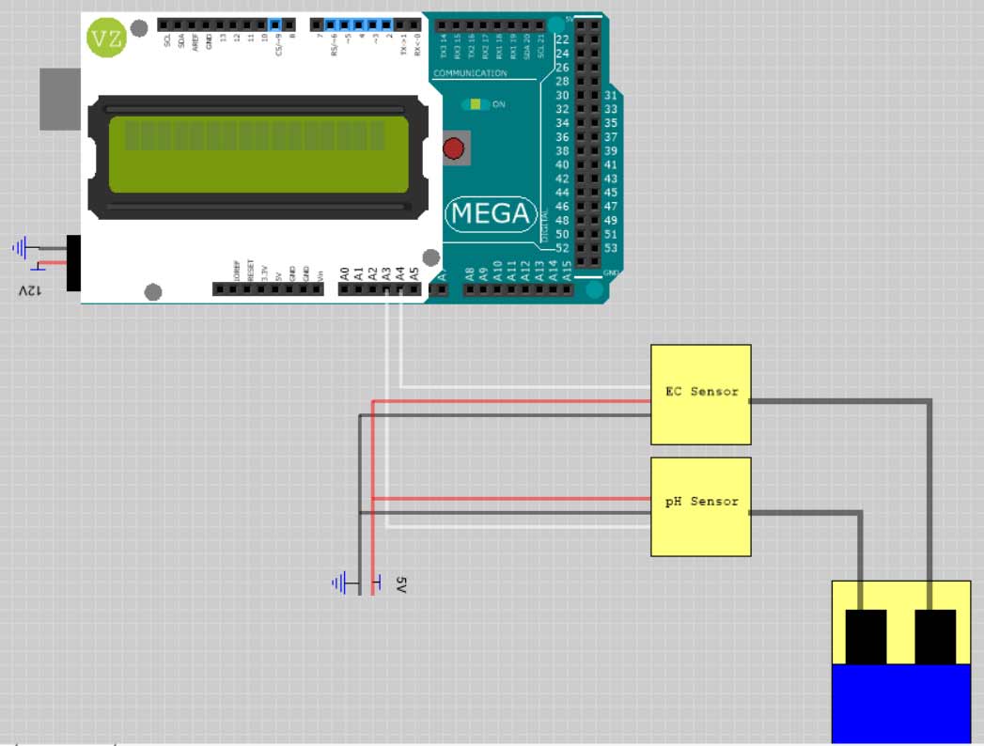Viewport: 984px width, 746px height.
Task: Click the green VZ logo on the shield
Action: pyautogui.click(x=106, y=39)
